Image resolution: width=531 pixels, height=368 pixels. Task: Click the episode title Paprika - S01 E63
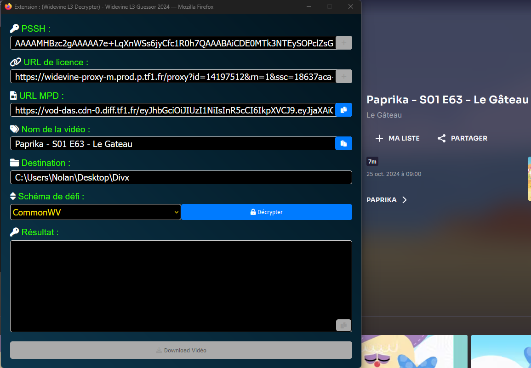tap(447, 100)
